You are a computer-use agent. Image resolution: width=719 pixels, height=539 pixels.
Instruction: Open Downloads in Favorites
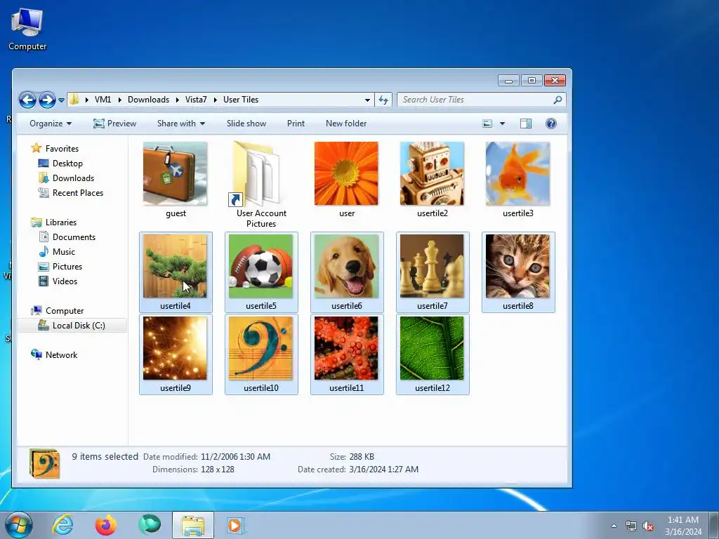click(73, 178)
